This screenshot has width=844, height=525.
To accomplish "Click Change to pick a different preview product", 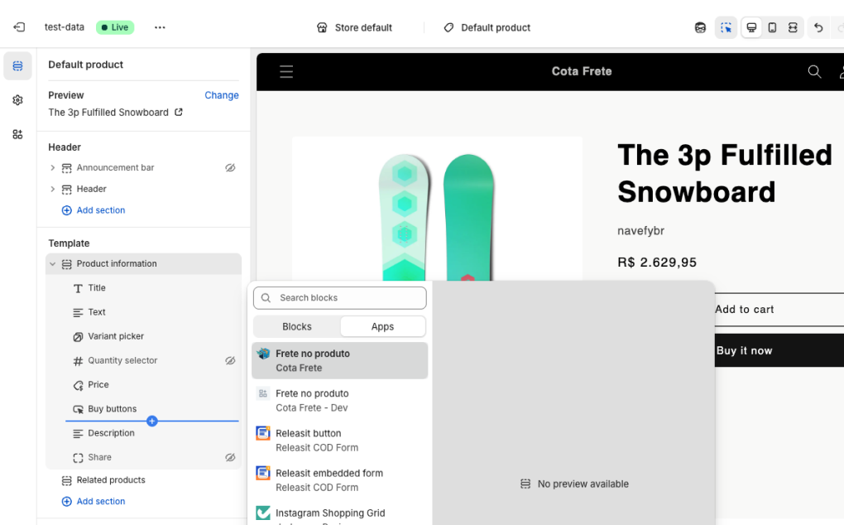I will tap(221, 95).
